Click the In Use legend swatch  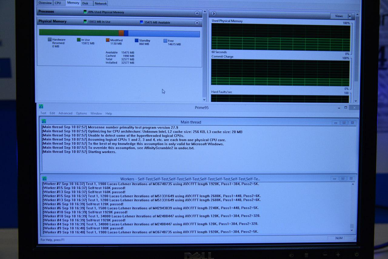click(79, 40)
